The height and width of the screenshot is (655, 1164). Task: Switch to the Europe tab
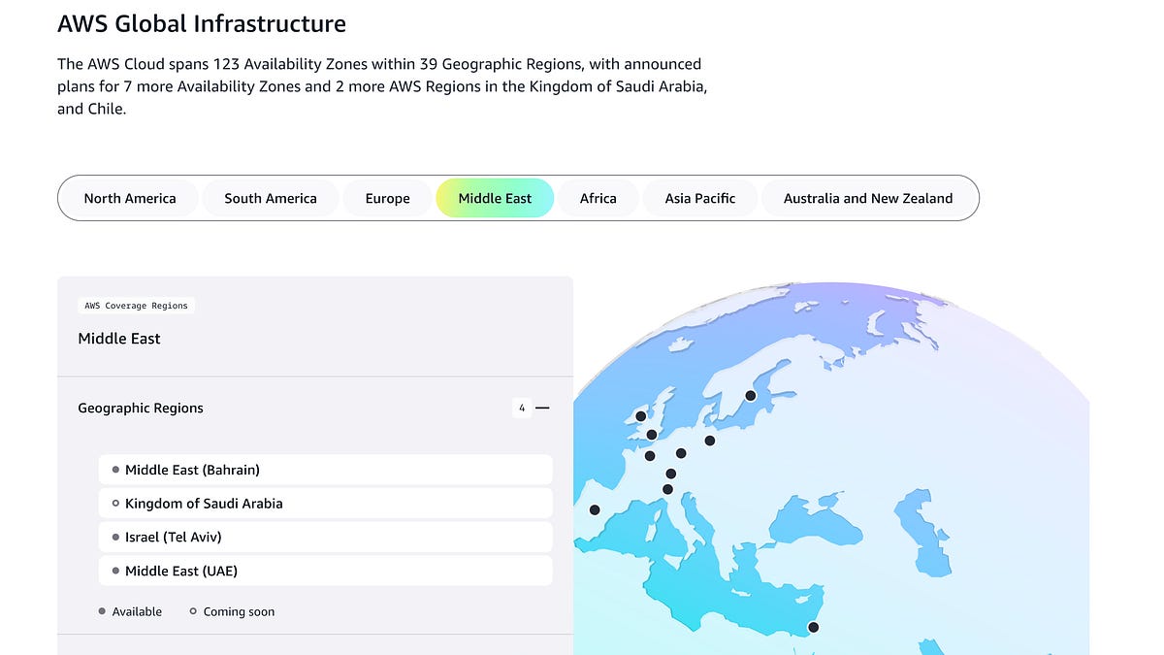(x=387, y=198)
